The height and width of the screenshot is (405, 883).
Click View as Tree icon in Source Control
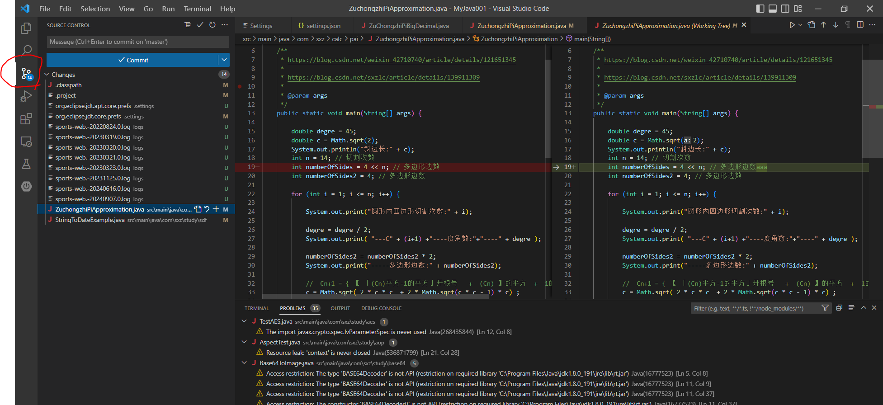[188, 25]
